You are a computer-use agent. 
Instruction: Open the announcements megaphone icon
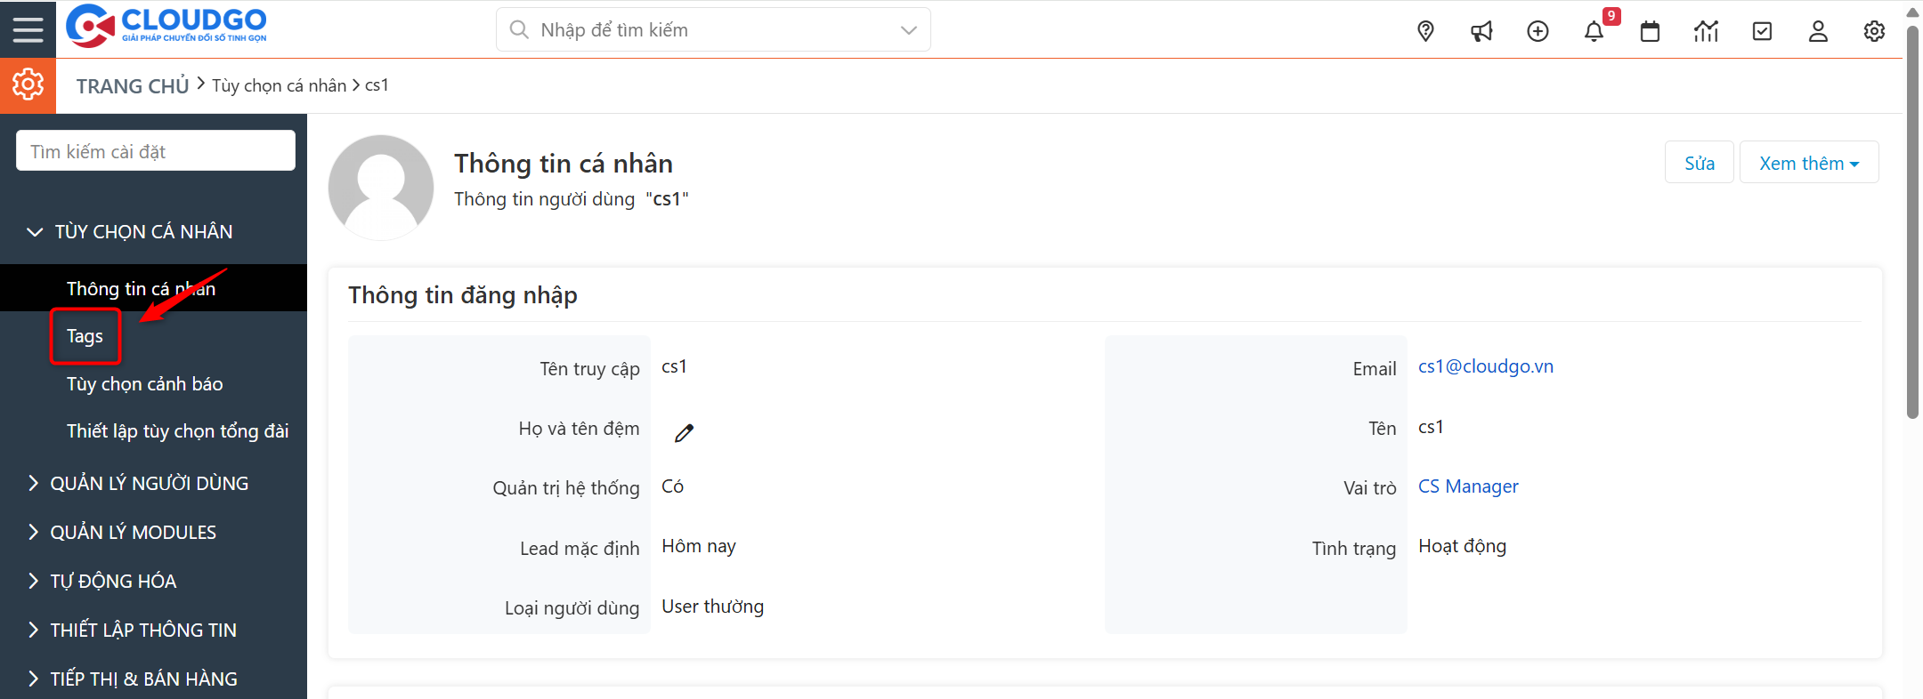(x=1481, y=31)
